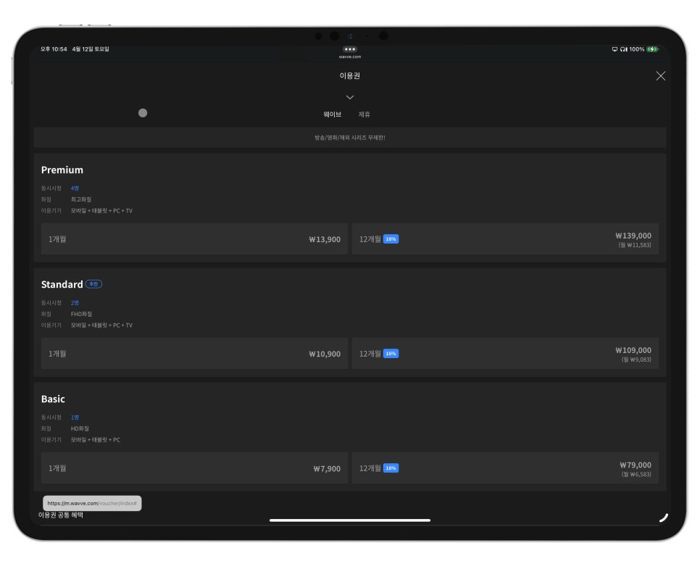This screenshot has width=700, height=569.
Task: Close the 이용권 voucher page
Action: point(660,76)
